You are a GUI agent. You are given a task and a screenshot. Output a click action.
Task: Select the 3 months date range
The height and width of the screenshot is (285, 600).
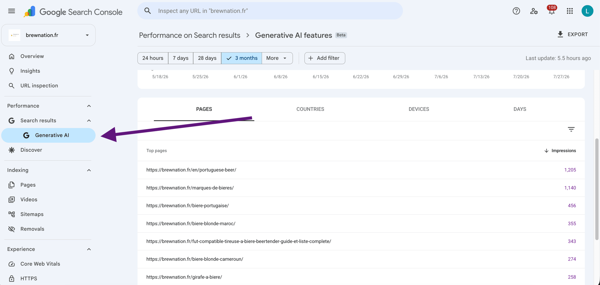pyautogui.click(x=241, y=58)
